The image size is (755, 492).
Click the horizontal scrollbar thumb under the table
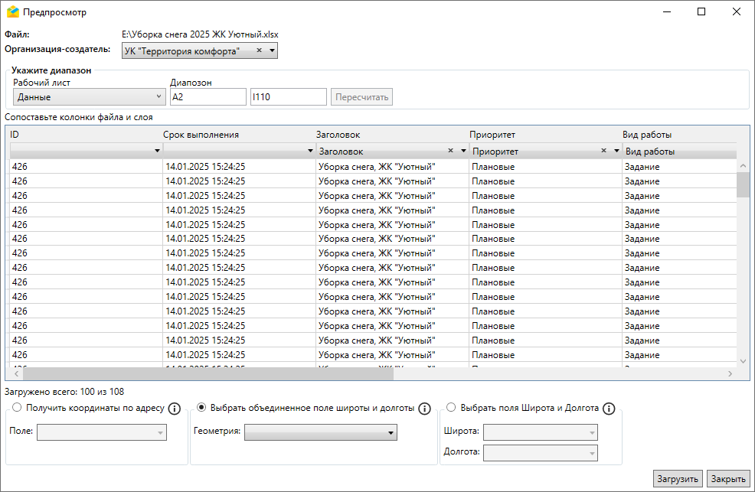pos(208,374)
